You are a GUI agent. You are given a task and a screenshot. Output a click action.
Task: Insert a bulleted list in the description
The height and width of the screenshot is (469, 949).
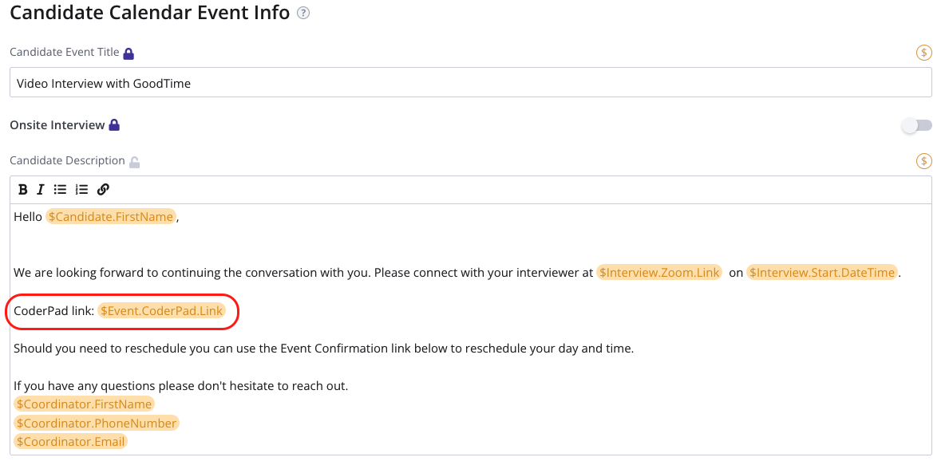coord(60,190)
